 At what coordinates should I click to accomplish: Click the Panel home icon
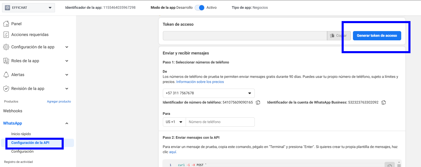click(6, 24)
